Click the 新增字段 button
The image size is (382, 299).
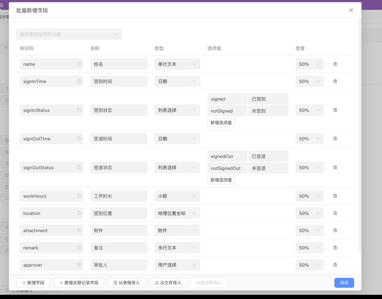point(33,283)
